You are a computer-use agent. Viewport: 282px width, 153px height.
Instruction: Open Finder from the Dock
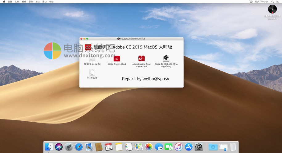coord(49,147)
